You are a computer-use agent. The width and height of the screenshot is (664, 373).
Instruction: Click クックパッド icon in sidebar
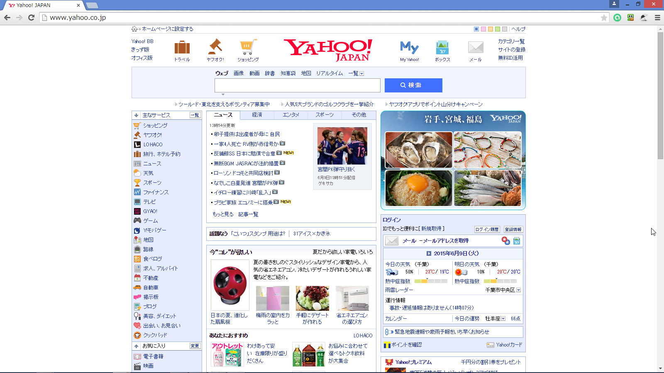(x=137, y=335)
